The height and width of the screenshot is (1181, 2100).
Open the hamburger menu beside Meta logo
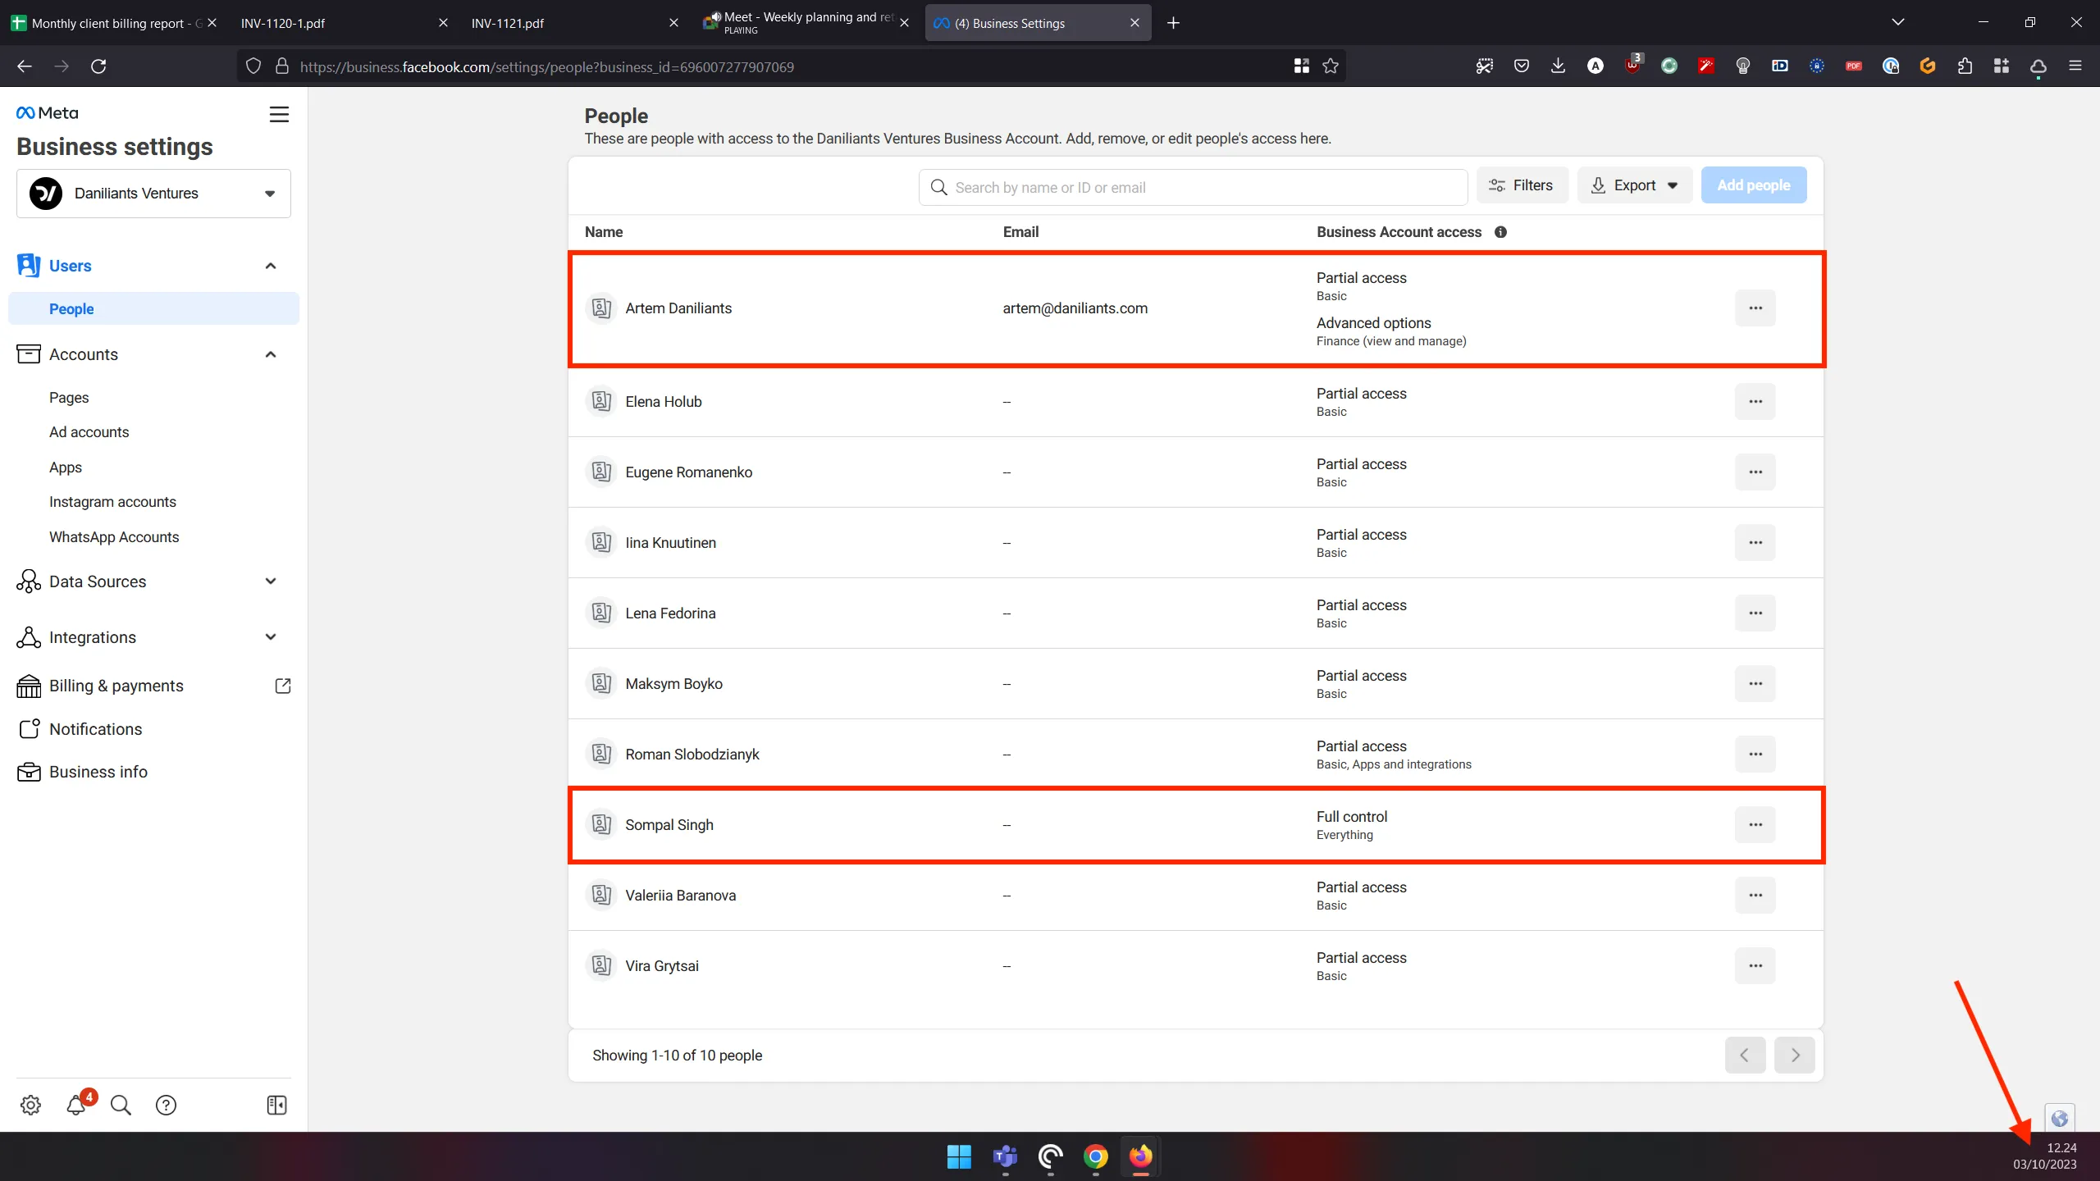279,114
